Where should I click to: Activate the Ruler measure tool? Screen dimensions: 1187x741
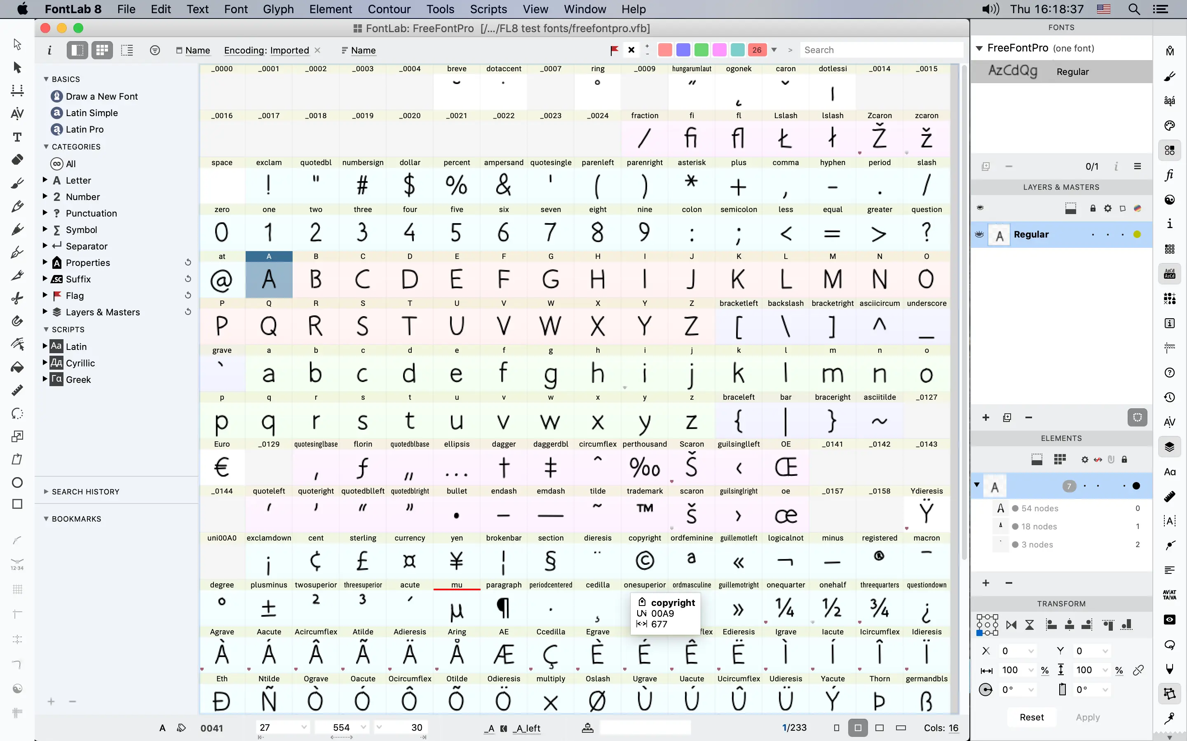point(17,391)
